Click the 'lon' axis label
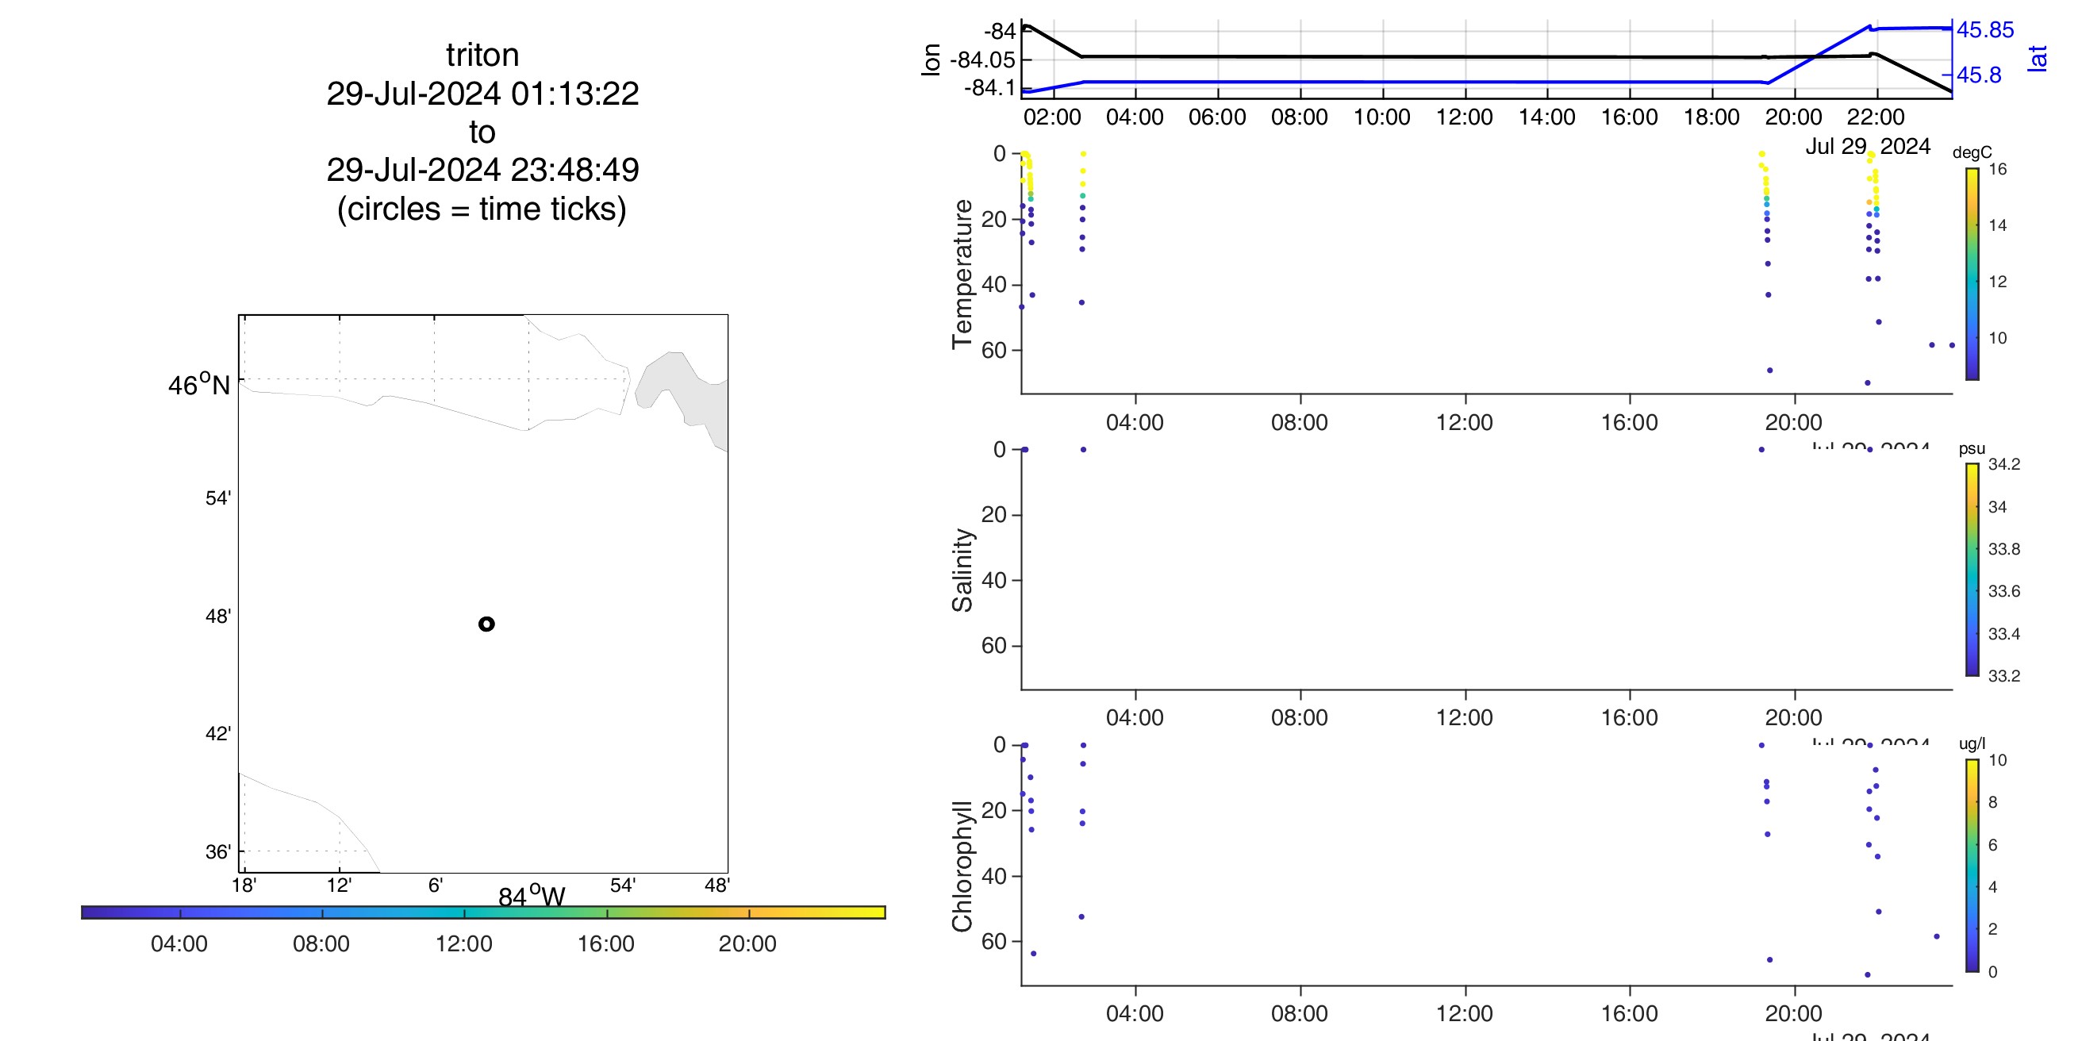The height and width of the screenshot is (1041, 2082). tap(931, 60)
